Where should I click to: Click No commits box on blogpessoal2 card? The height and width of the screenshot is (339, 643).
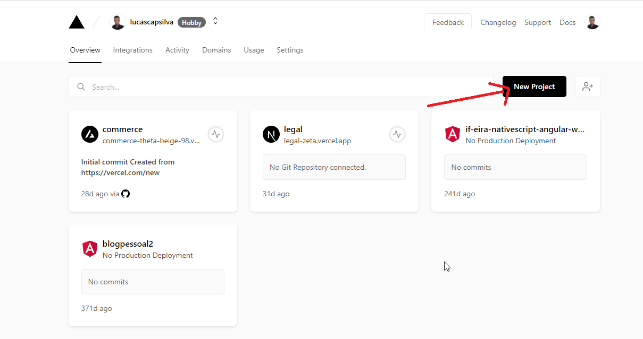click(x=153, y=282)
